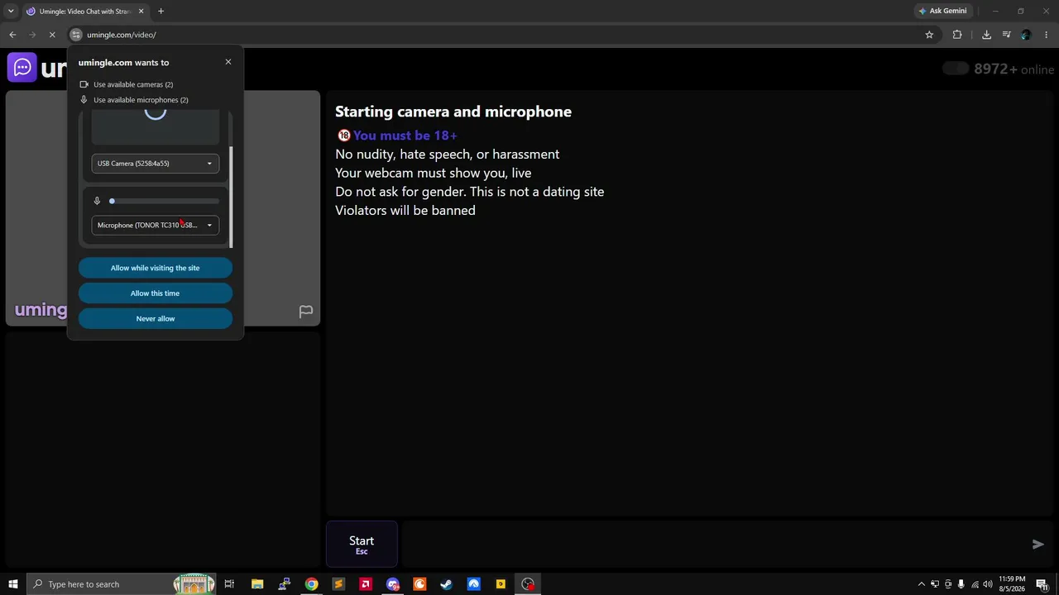Image resolution: width=1059 pixels, height=595 pixels.
Task: Open the notification center icon
Action: 1044,584
